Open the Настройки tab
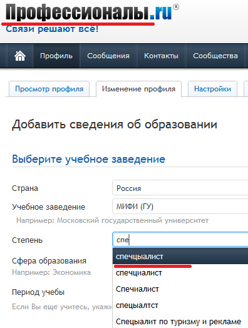Screen dimensions: 248x328 212,89
